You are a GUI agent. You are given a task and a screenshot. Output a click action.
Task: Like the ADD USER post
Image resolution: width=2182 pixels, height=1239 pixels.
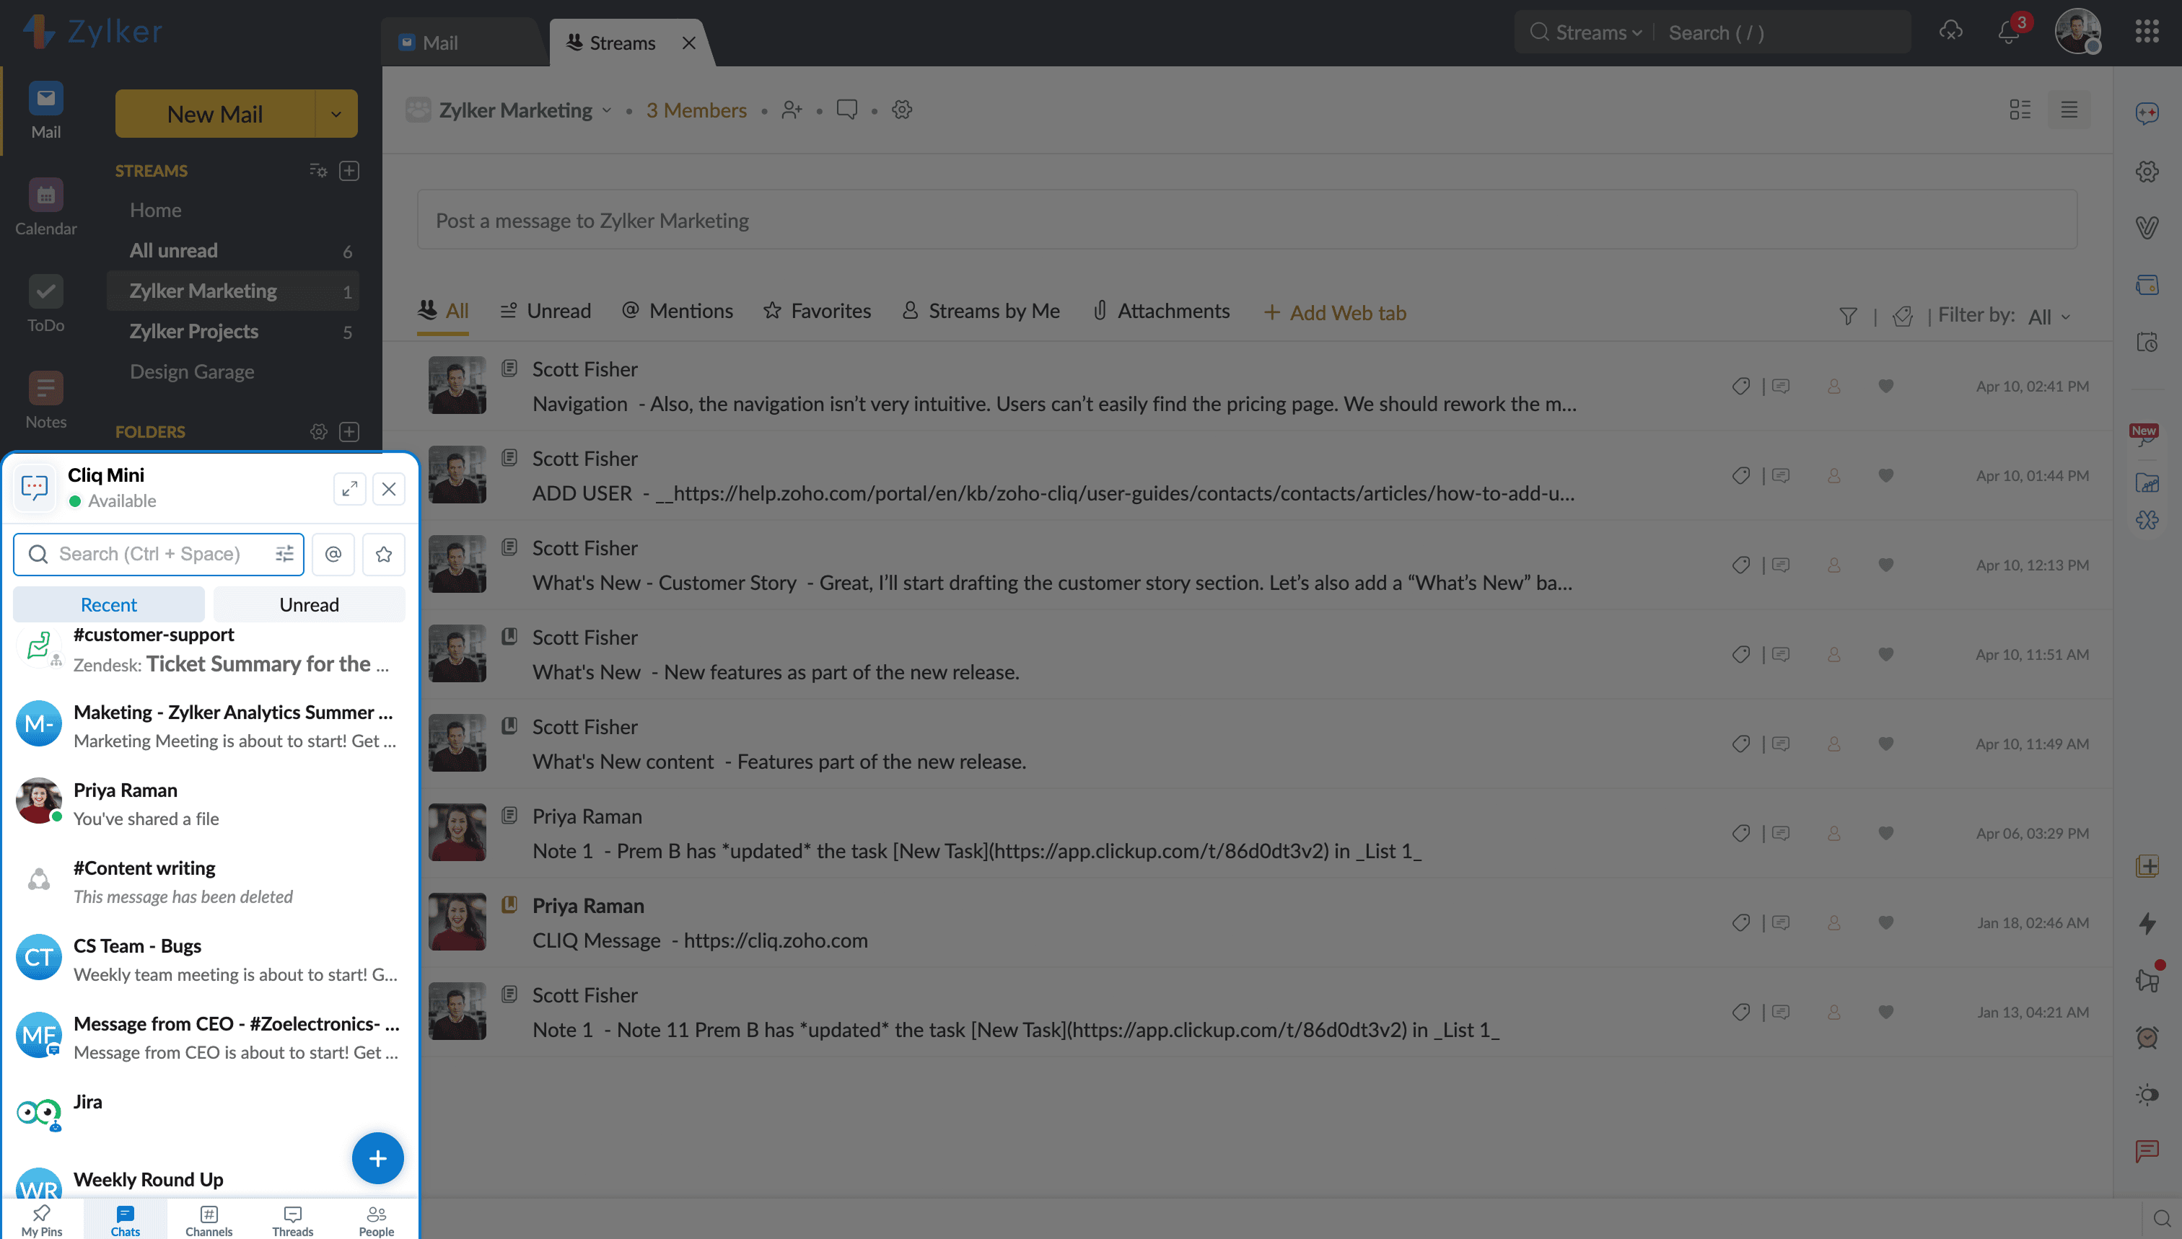click(1885, 475)
